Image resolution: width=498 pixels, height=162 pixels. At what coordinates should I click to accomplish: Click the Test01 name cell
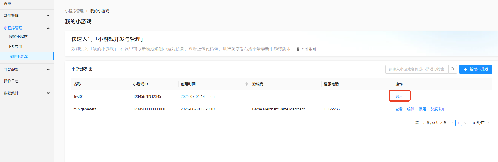tap(79, 96)
